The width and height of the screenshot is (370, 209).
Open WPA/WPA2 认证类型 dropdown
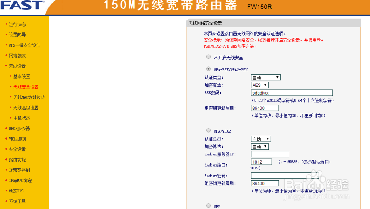(261, 139)
